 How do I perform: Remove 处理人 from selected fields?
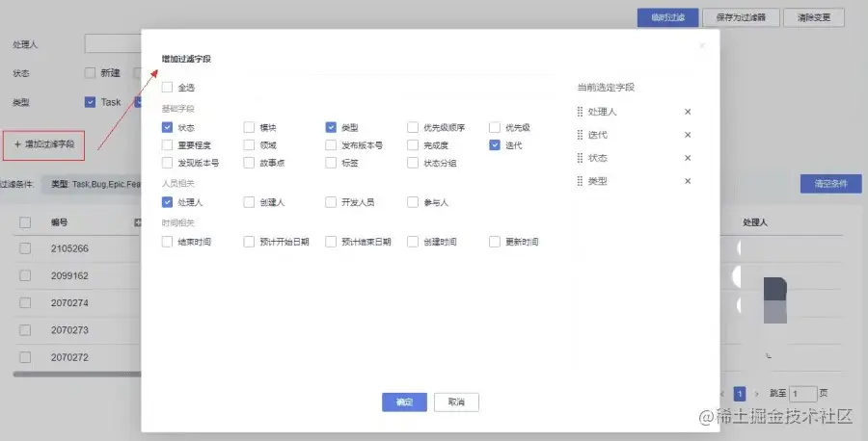pos(688,112)
